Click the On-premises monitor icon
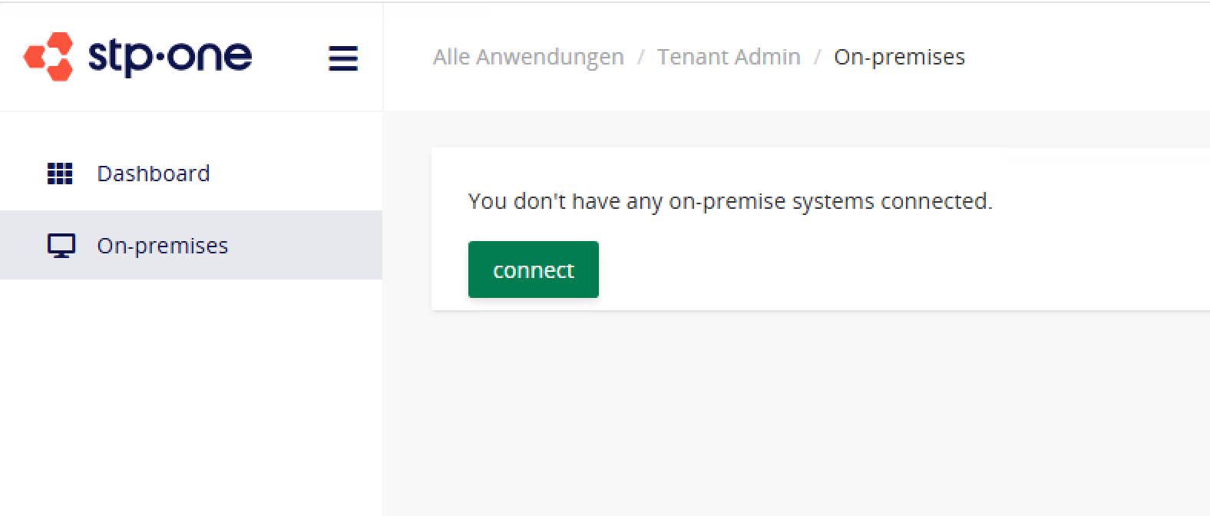 (x=60, y=245)
